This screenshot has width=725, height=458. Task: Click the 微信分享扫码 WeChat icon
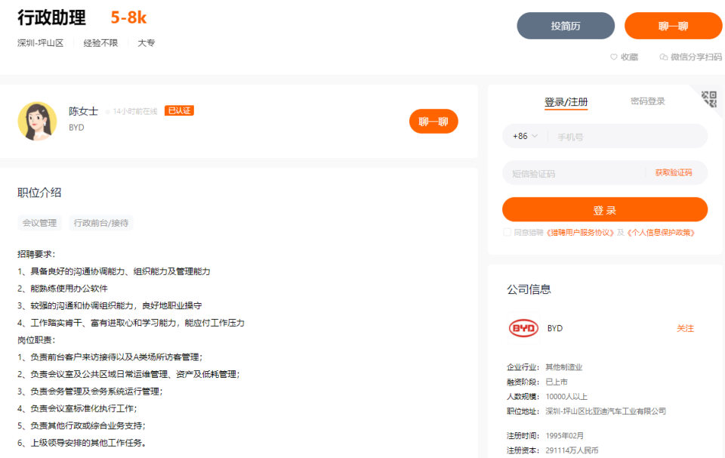(664, 57)
